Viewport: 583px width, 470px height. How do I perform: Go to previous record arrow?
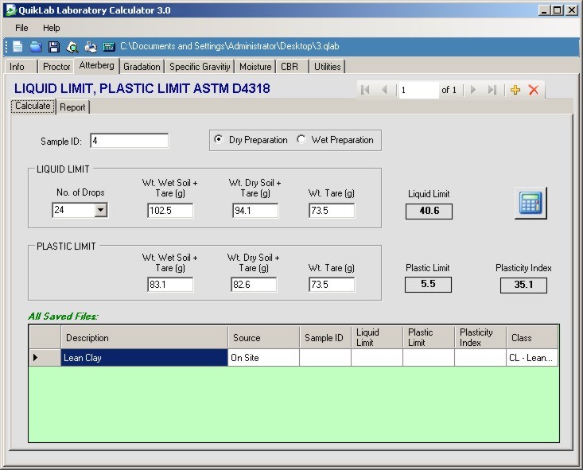pos(384,90)
